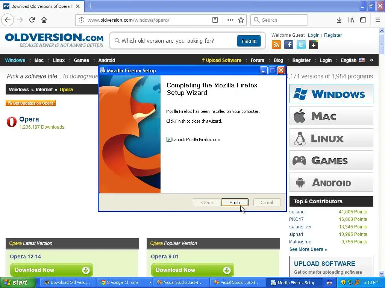Select the Windows platform banner in sidebar

pyautogui.click(x=331, y=94)
